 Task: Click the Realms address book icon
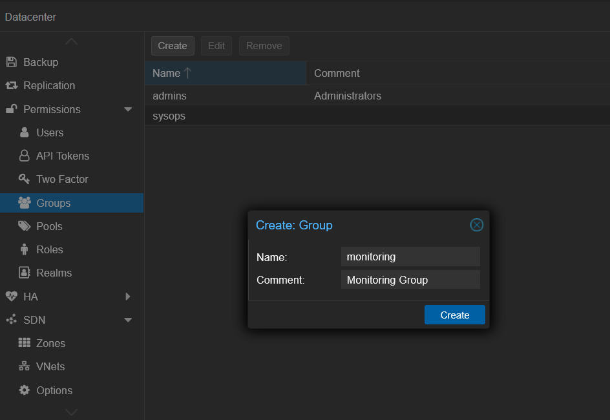pos(24,273)
